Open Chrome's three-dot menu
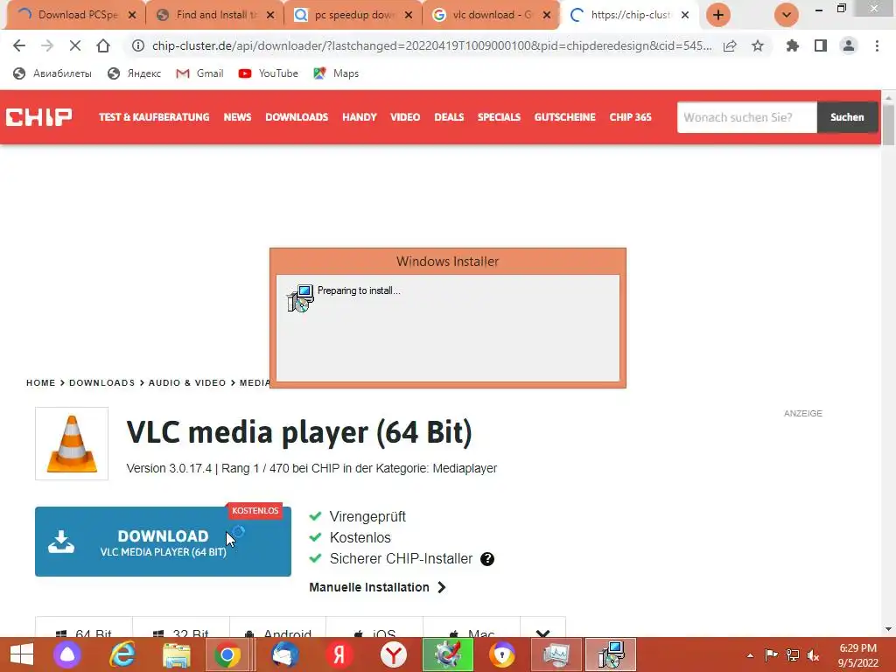Image resolution: width=896 pixels, height=672 pixels. click(877, 45)
